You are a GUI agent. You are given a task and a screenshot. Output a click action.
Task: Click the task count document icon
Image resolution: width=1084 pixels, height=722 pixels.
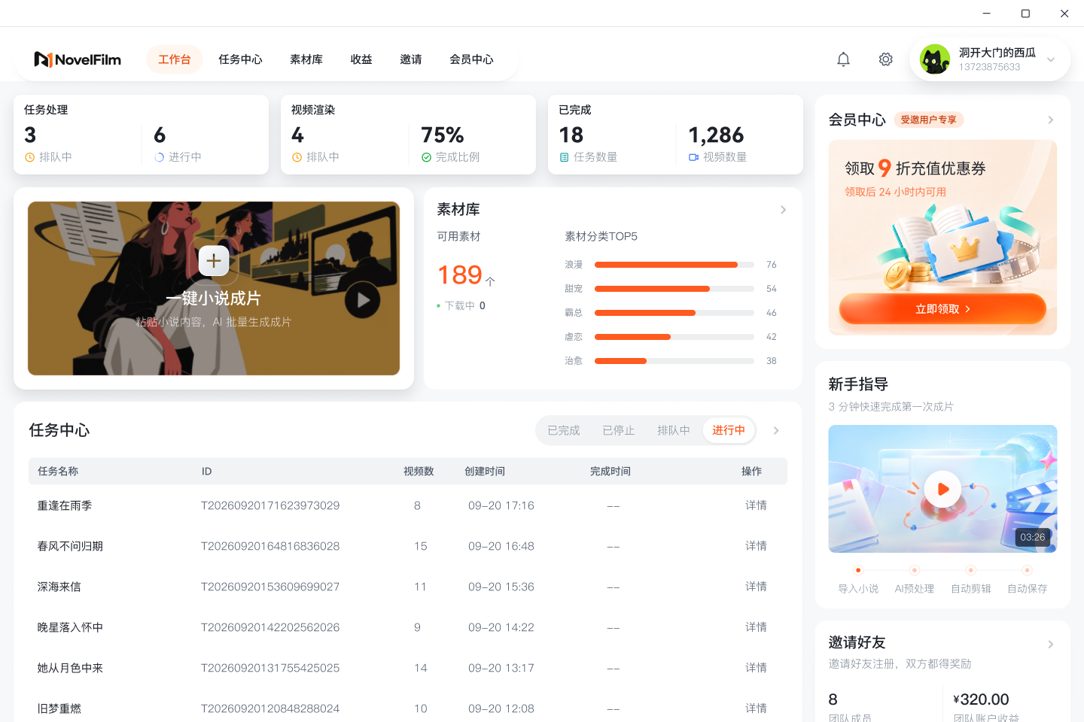coord(564,157)
